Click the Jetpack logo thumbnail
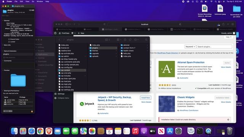Image resolution: width=244 pixels, height=137 pixels. click(87, 104)
